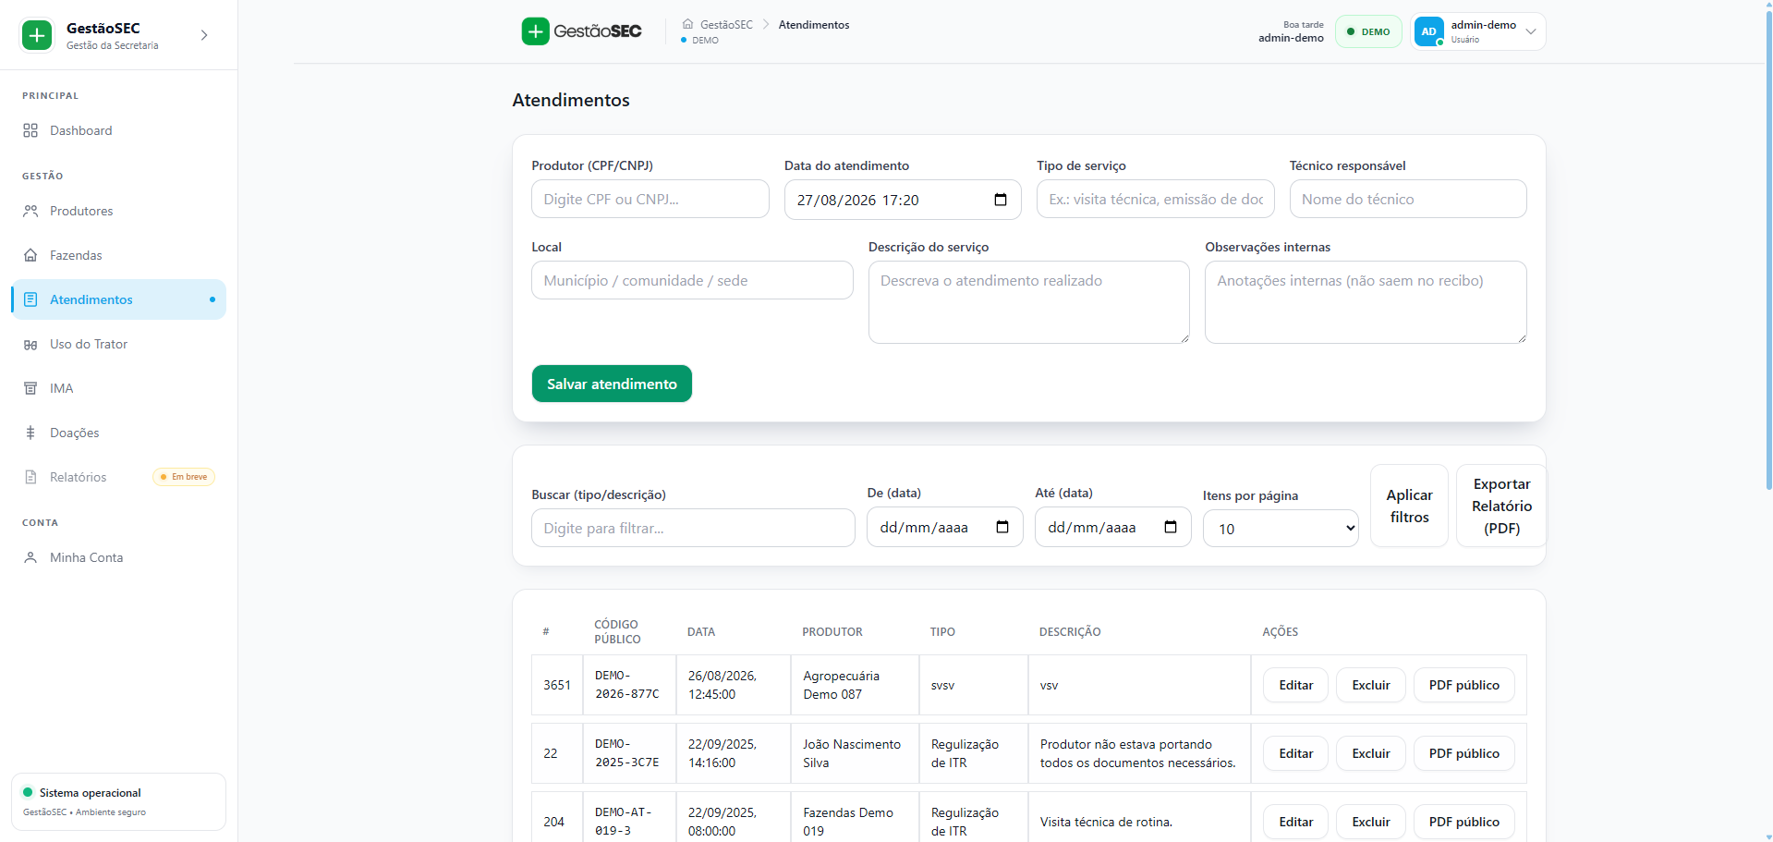Open the Itens por página dropdown
Screen dimensions: 1773x842
1281,528
